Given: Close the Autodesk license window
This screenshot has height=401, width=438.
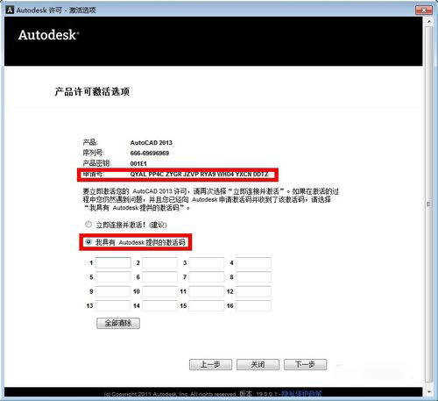Looking at the screenshot, I should click(423, 11).
